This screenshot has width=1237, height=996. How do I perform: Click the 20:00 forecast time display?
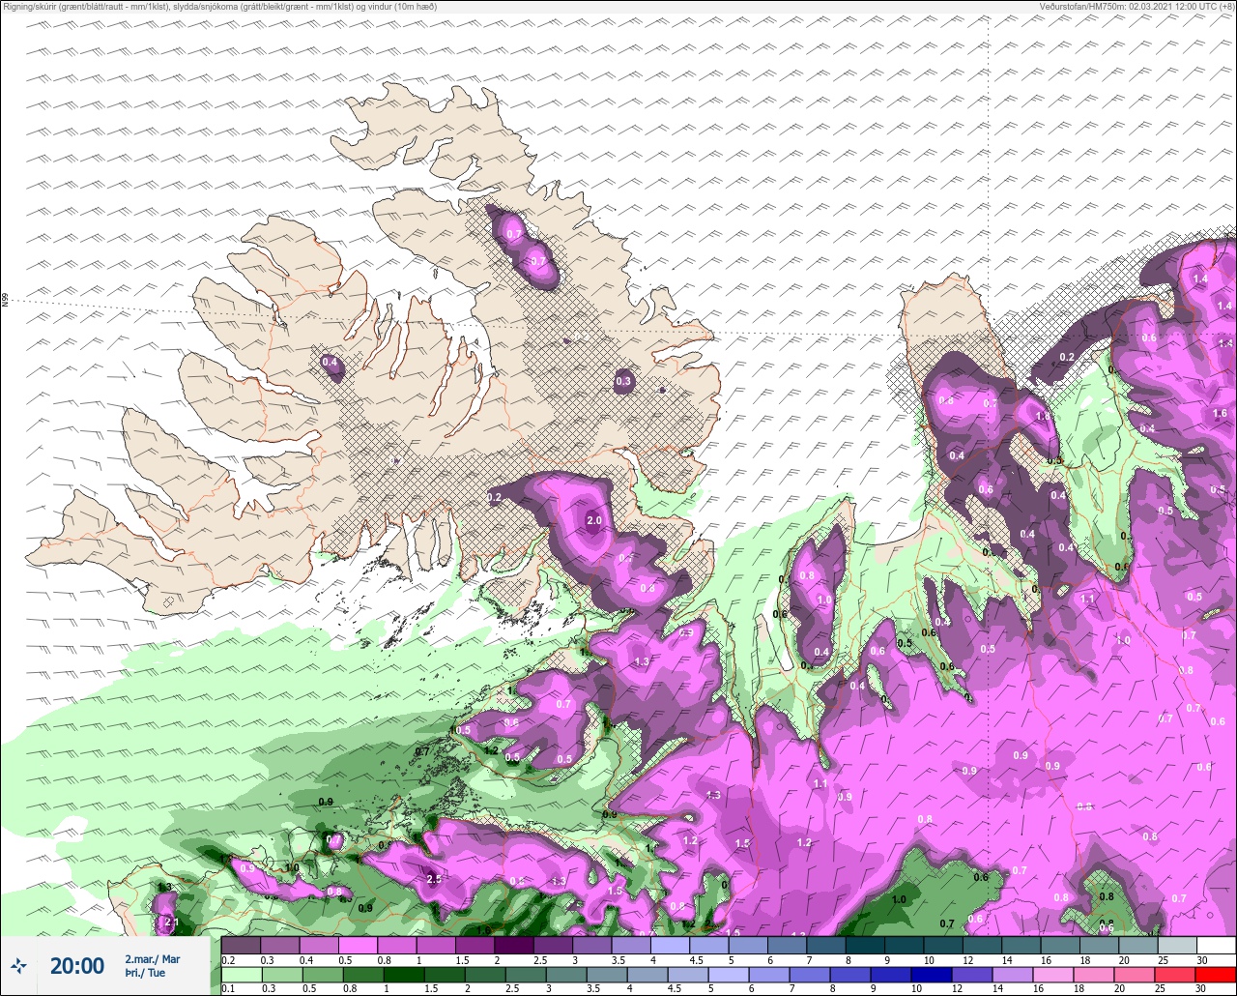[76, 966]
